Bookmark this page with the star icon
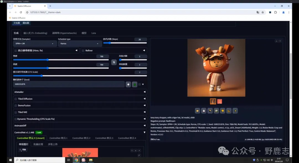Viewport: 299px width, 163px height. 262,12
